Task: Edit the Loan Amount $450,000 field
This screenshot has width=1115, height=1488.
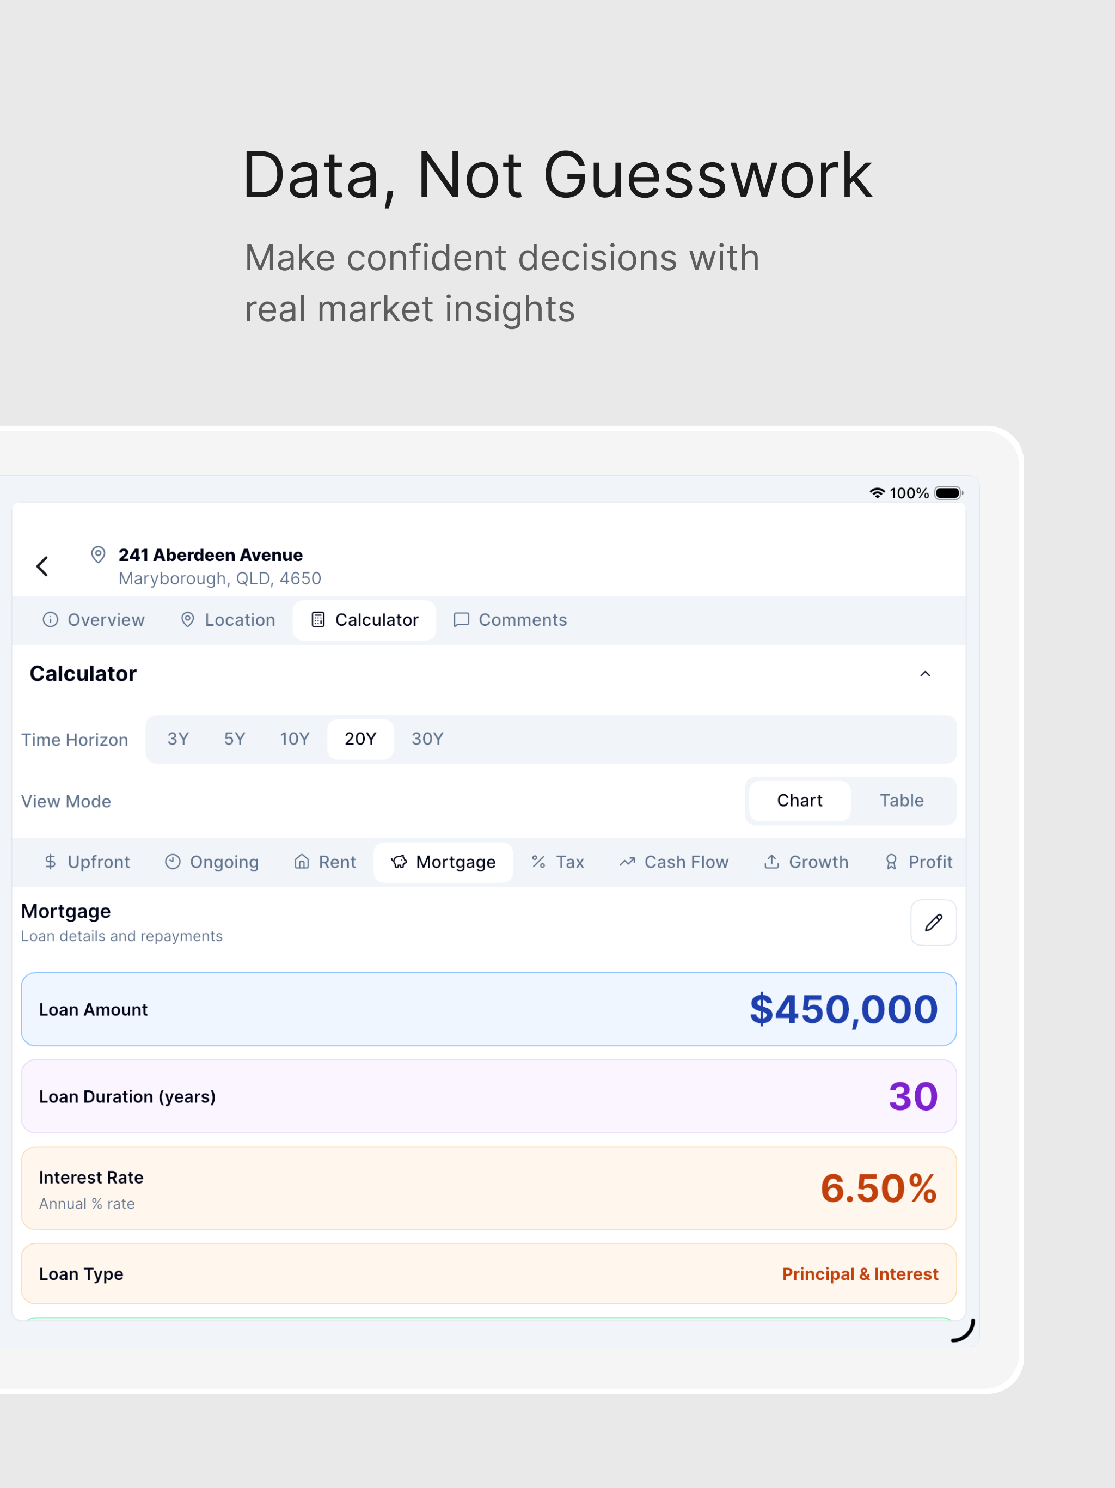Action: [489, 1009]
